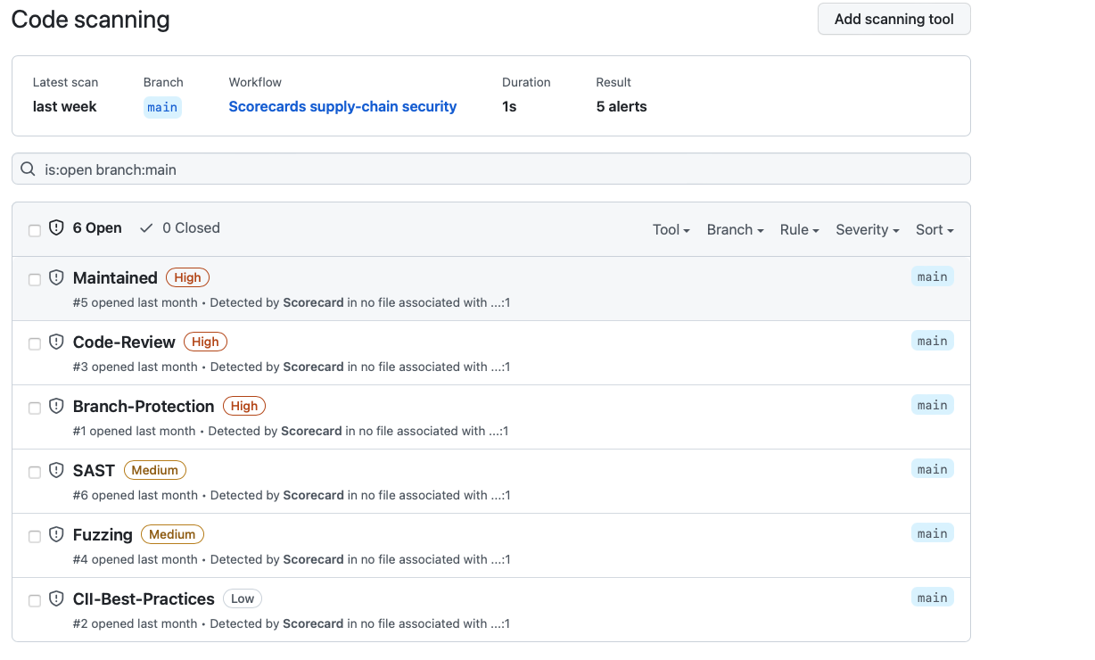Click the shield icon beside Code-Review alert

click(56, 342)
